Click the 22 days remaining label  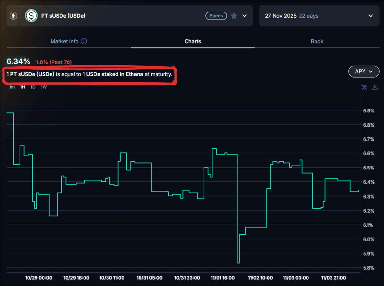point(308,16)
